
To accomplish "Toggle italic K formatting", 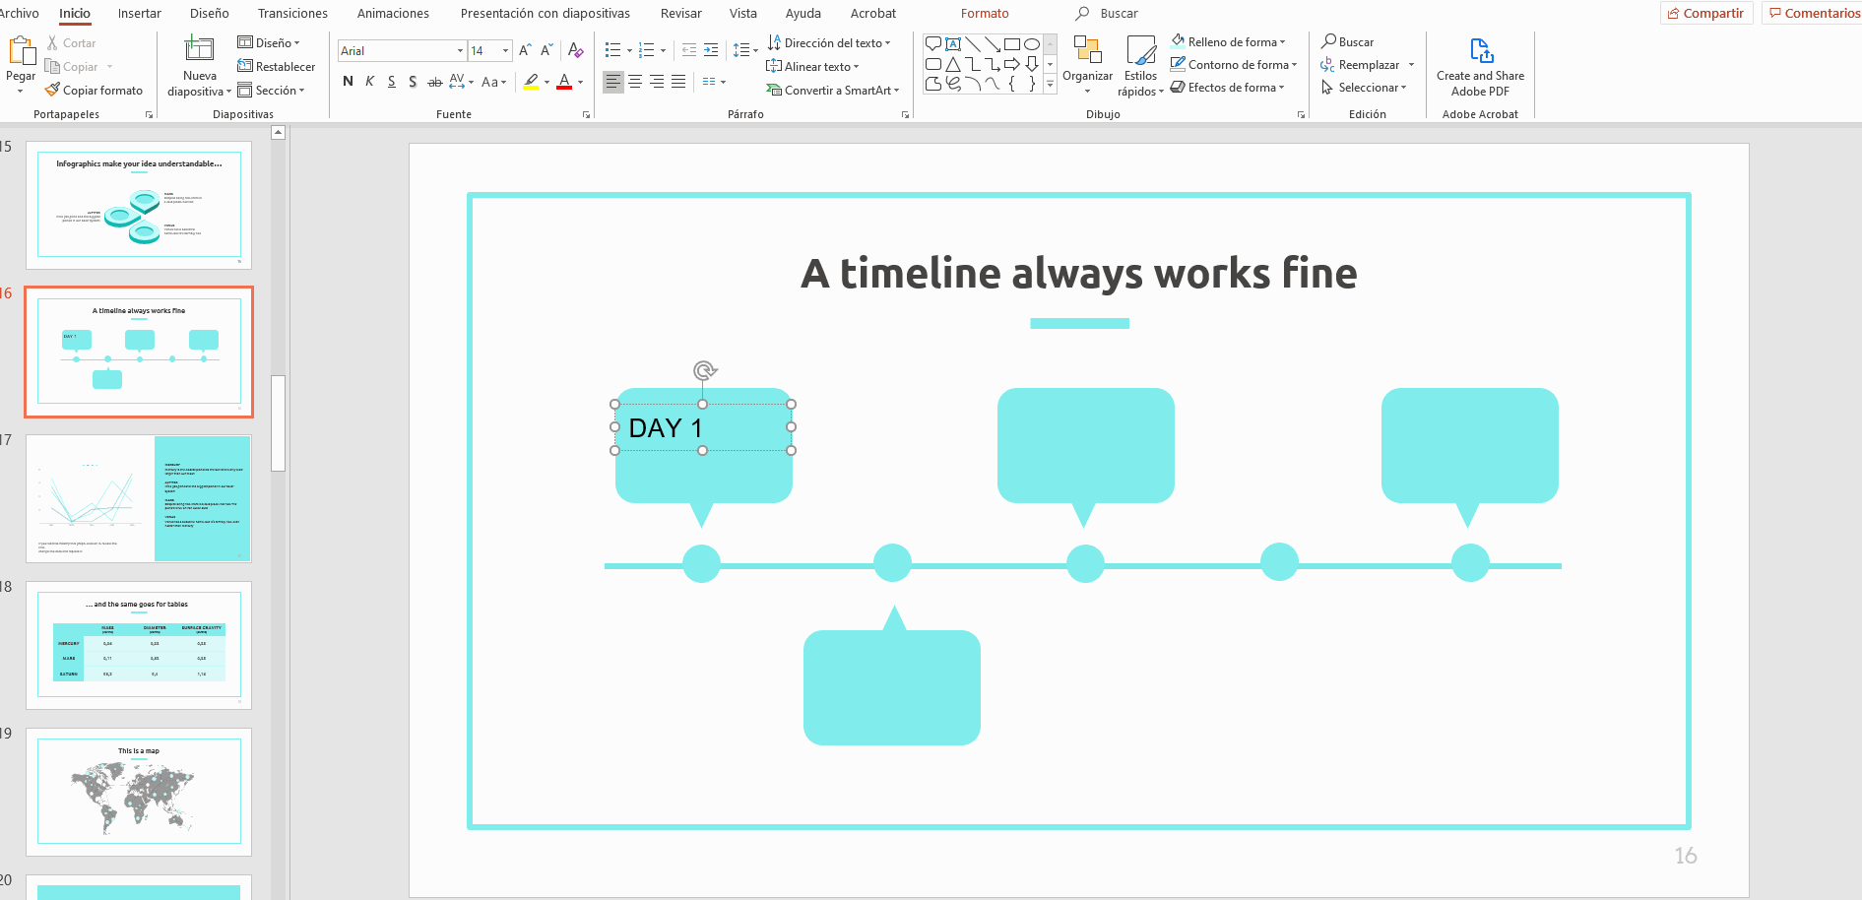I will pyautogui.click(x=369, y=82).
